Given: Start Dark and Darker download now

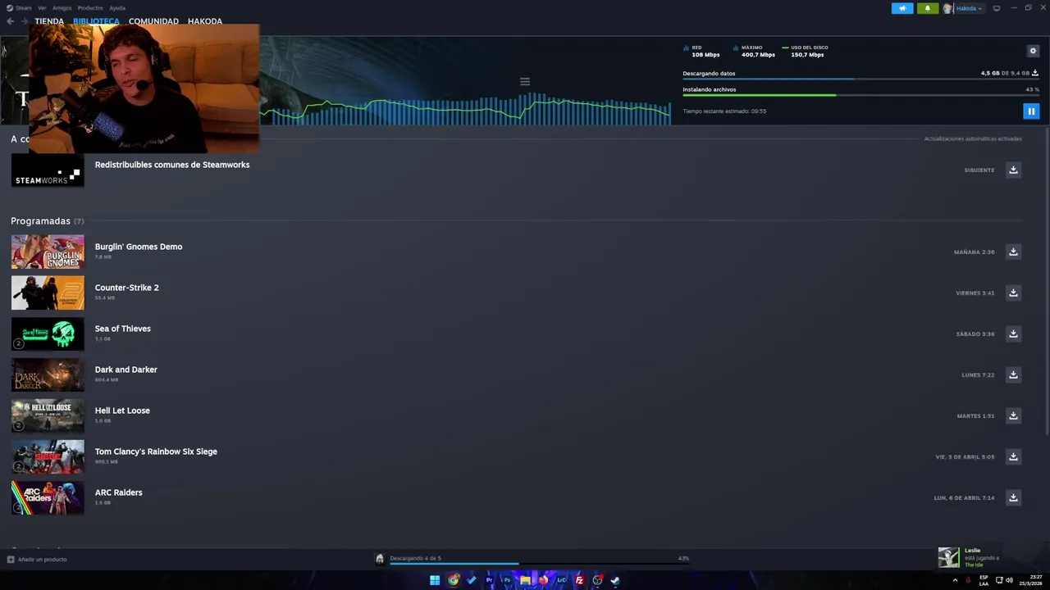Looking at the screenshot, I should tap(1013, 374).
